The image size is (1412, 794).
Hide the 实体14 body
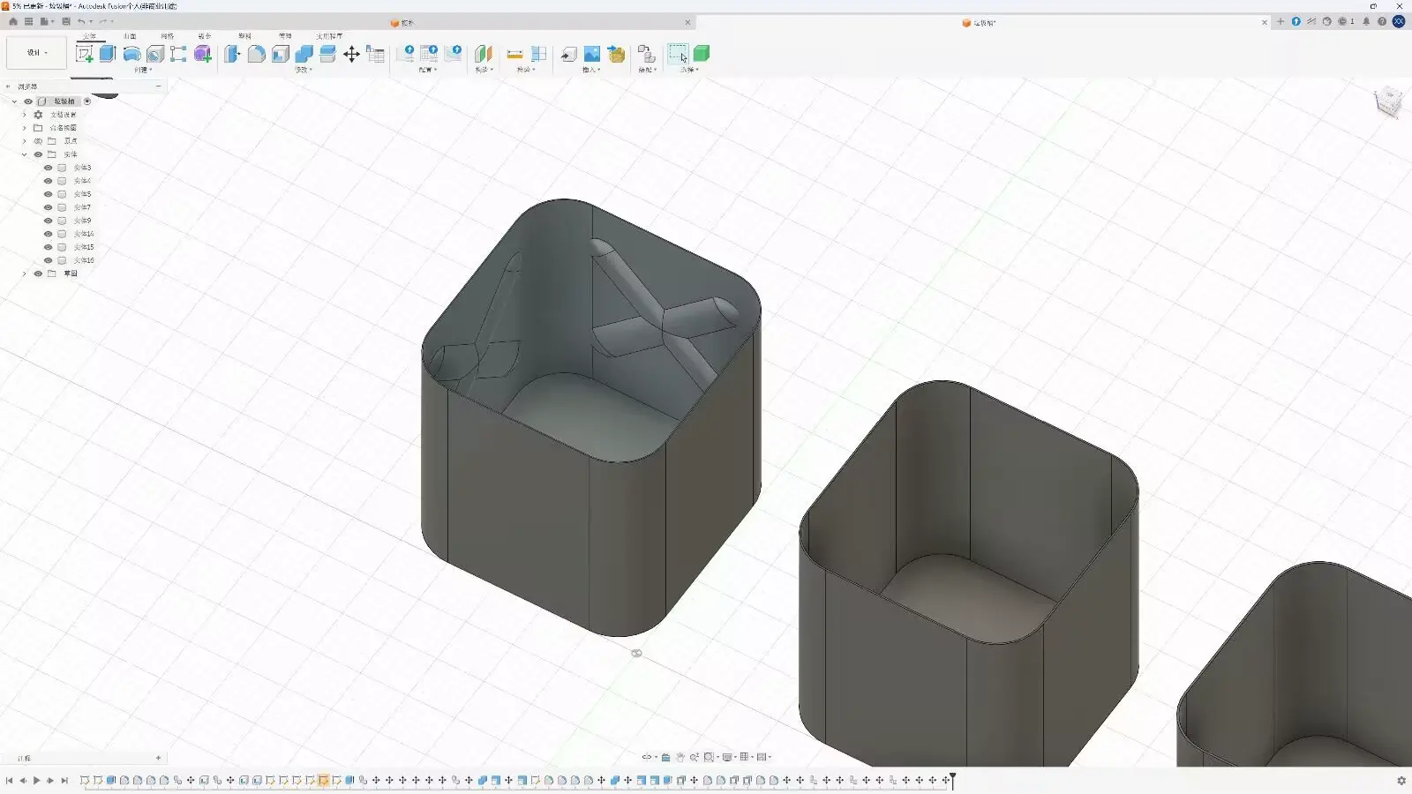[49, 234]
